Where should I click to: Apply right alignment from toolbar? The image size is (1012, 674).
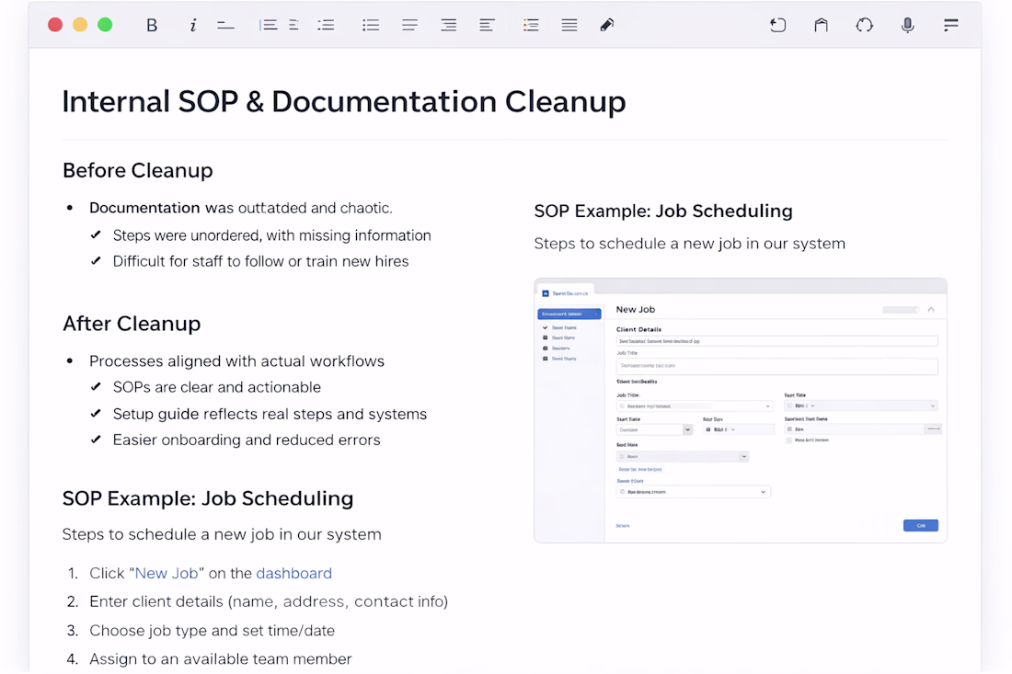[x=449, y=25]
